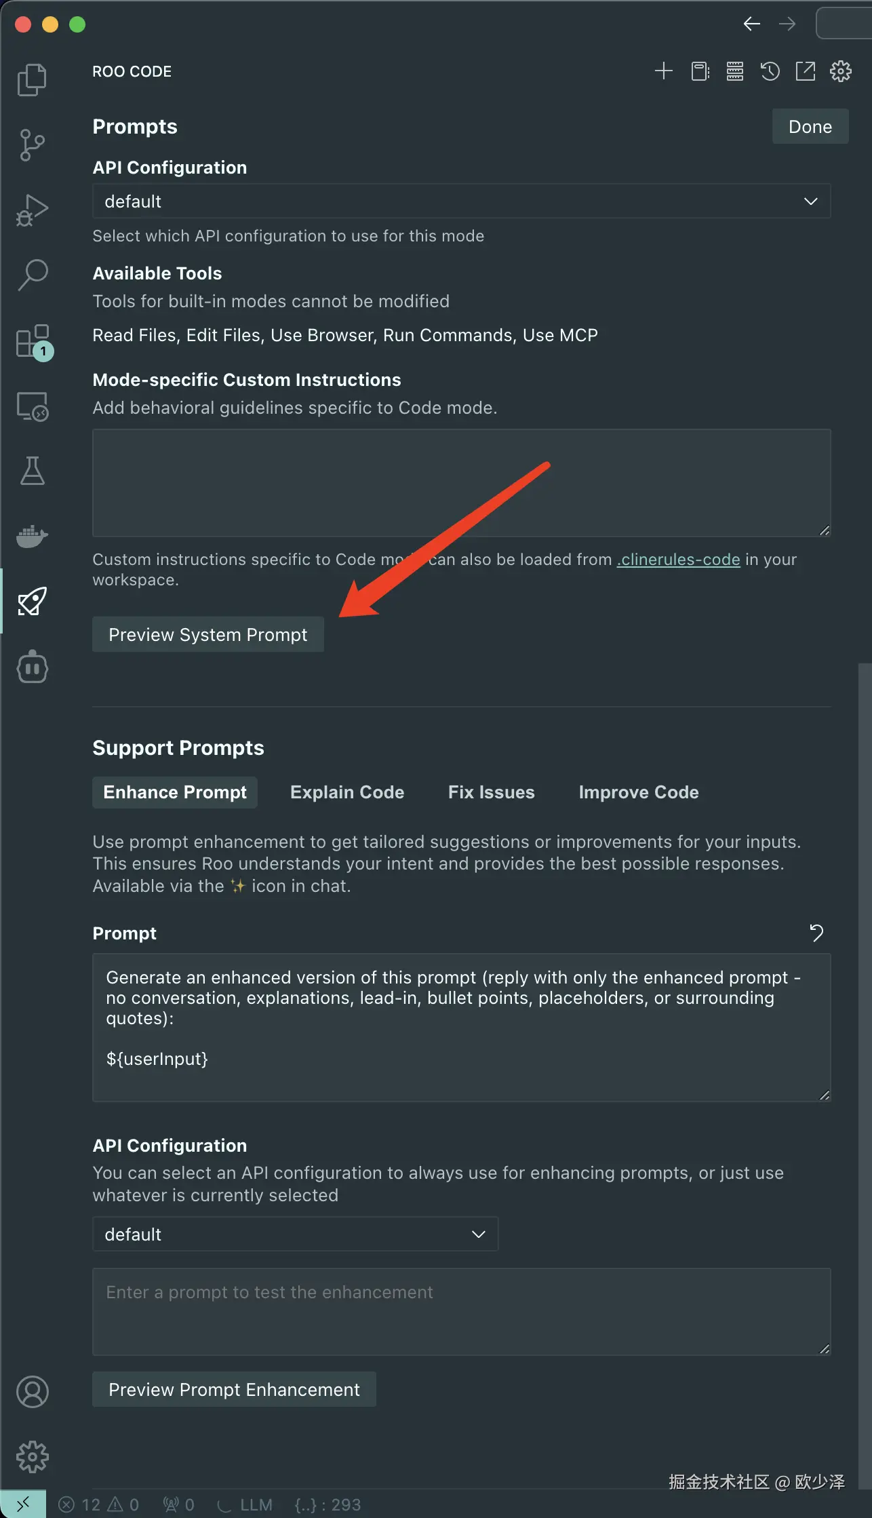The width and height of the screenshot is (872, 1518).
Task: Open Roo Code history clock icon
Action: pos(770,71)
